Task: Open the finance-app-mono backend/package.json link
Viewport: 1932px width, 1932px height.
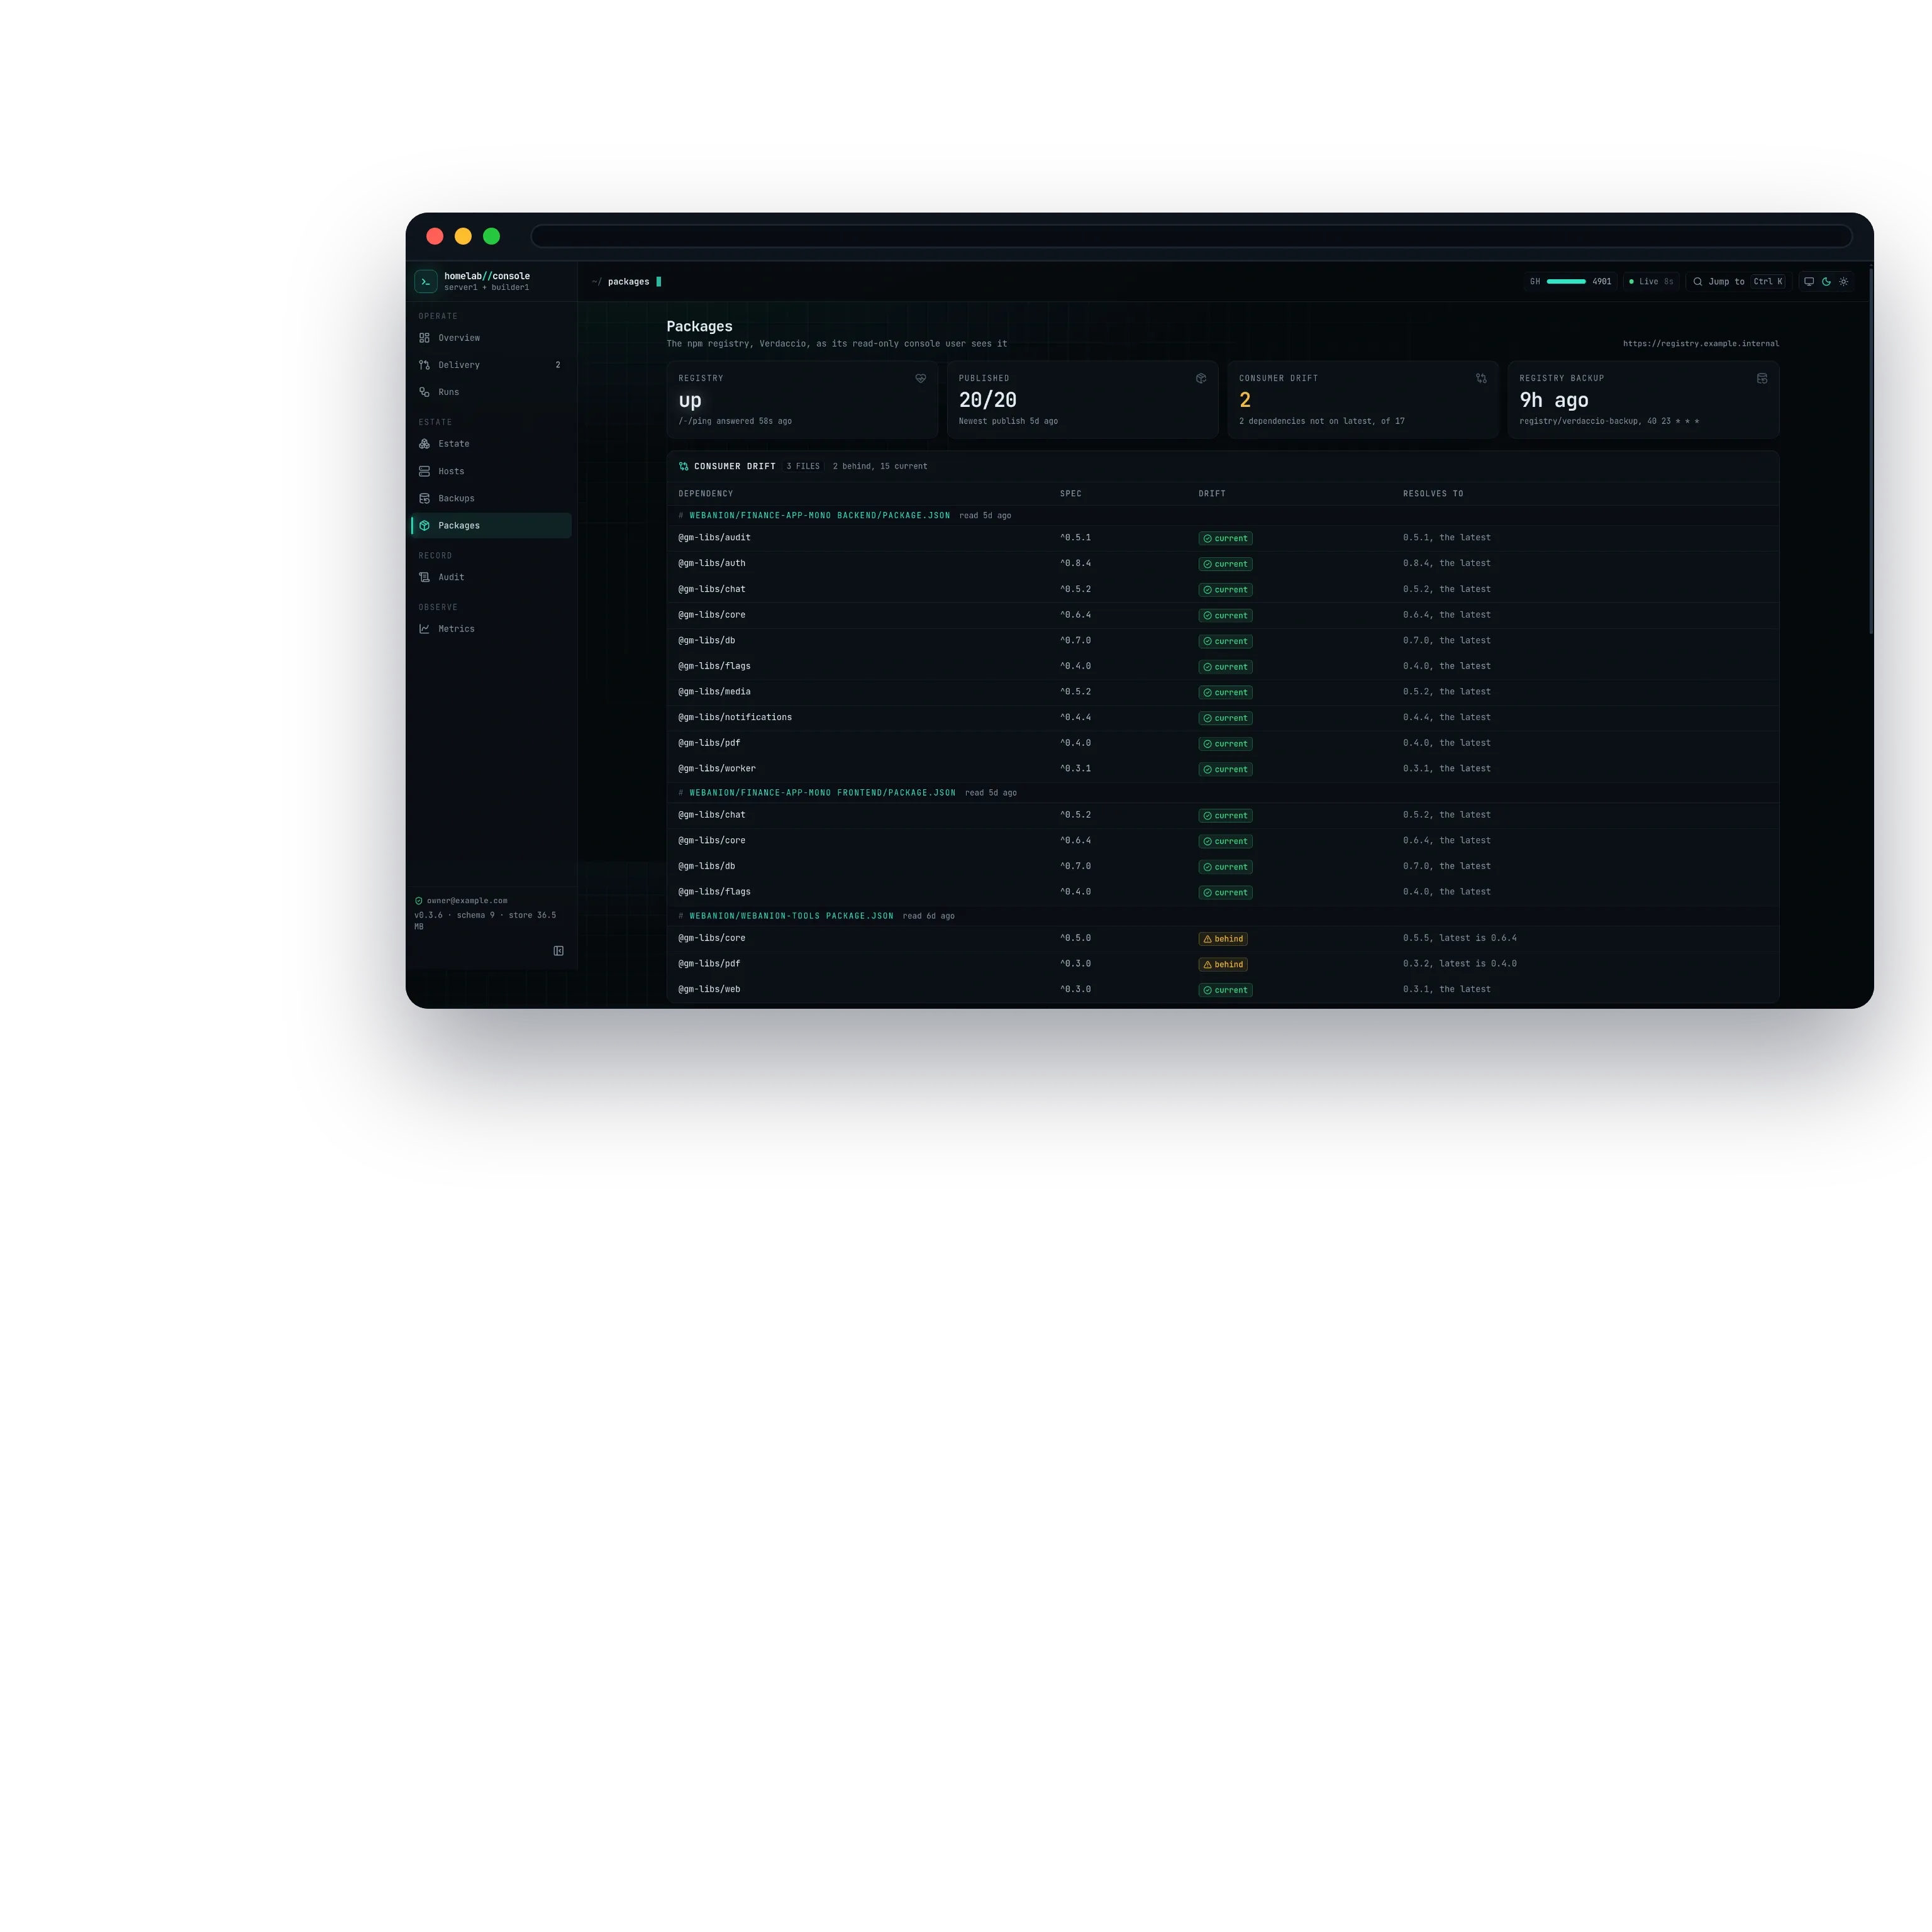Action: 819,516
